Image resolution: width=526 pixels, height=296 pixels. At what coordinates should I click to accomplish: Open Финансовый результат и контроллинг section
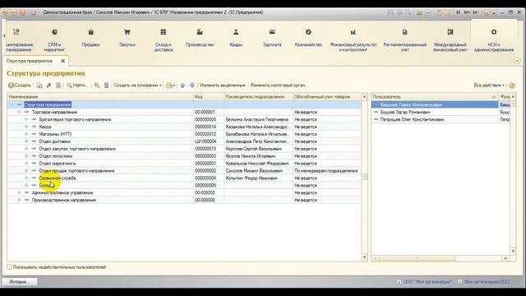(353, 39)
